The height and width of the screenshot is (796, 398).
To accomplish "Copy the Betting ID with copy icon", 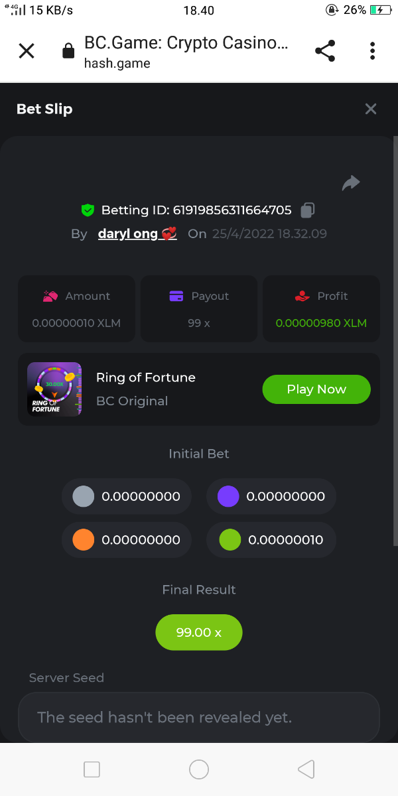I will [307, 210].
